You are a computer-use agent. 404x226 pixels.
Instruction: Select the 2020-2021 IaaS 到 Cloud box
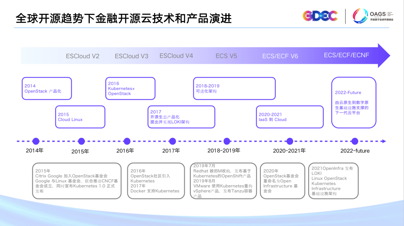[290, 117]
